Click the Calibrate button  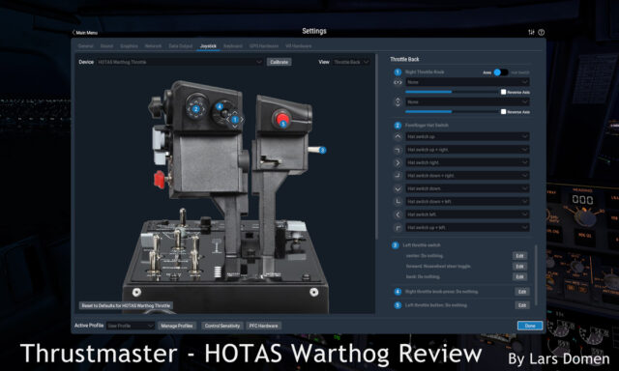click(x=280, y=62)
